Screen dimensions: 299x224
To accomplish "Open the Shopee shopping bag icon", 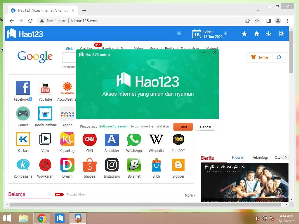I will tap(90, 165).
